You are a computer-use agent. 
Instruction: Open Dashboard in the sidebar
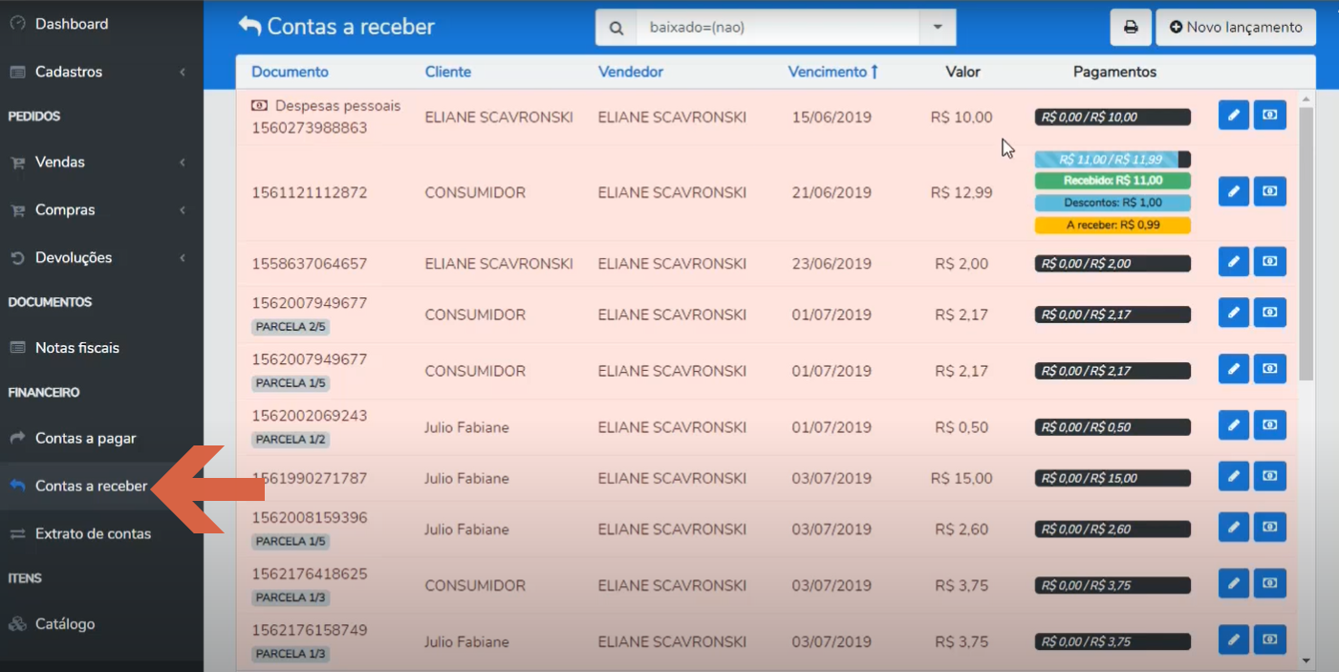pos(101,24)
